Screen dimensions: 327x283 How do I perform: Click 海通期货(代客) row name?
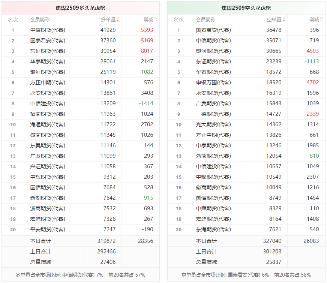pyautogui.click(x=48, y=124)
